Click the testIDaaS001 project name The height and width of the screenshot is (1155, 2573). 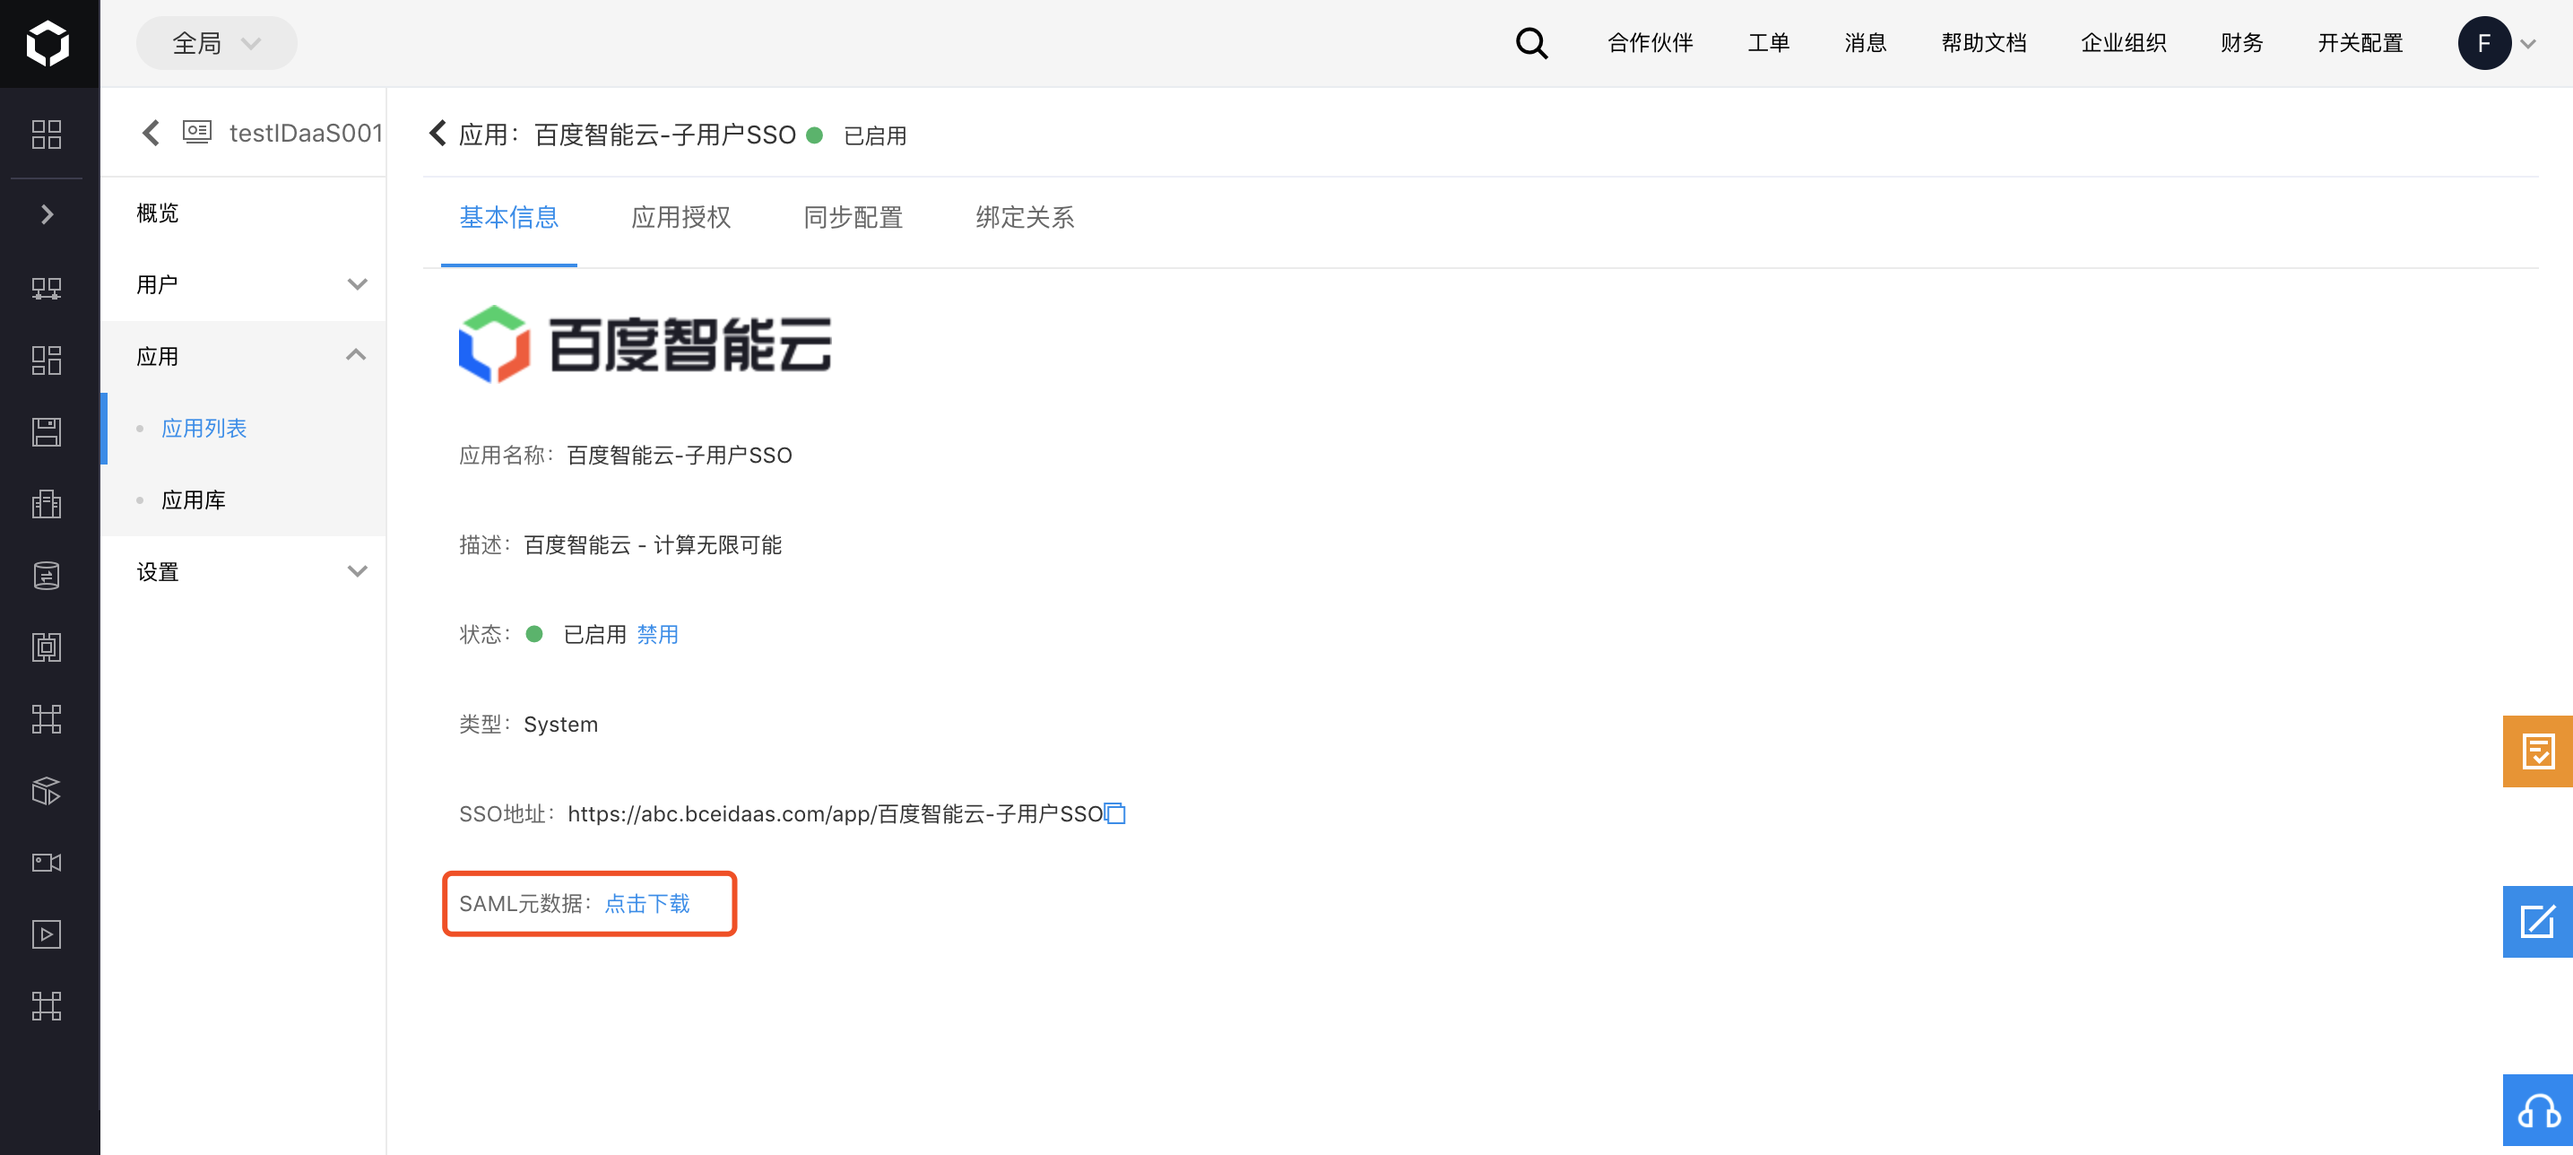click(x=306, y=133)
